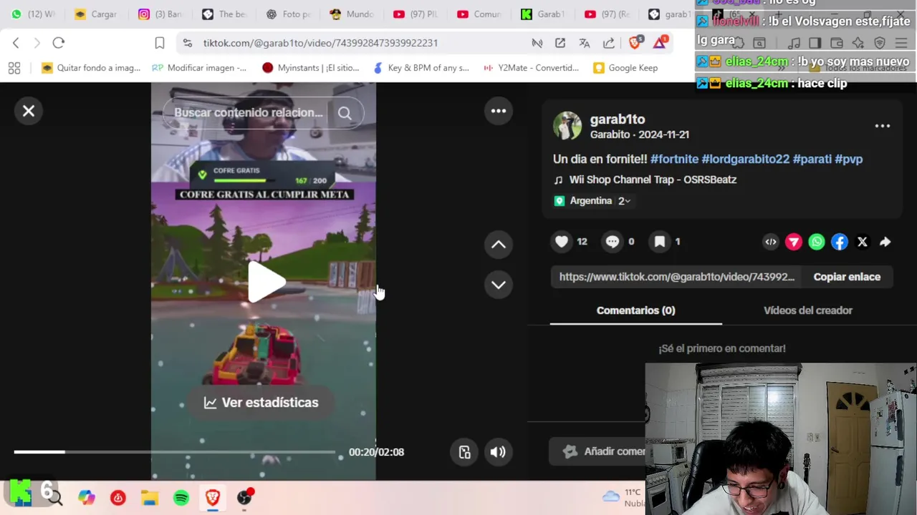Screen dimensions: 917x515
Task: Play the paused video
Action: tap(266, 282)
